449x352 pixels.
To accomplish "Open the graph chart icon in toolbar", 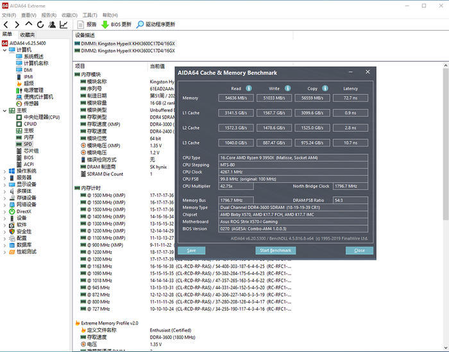I will point(64,24).
